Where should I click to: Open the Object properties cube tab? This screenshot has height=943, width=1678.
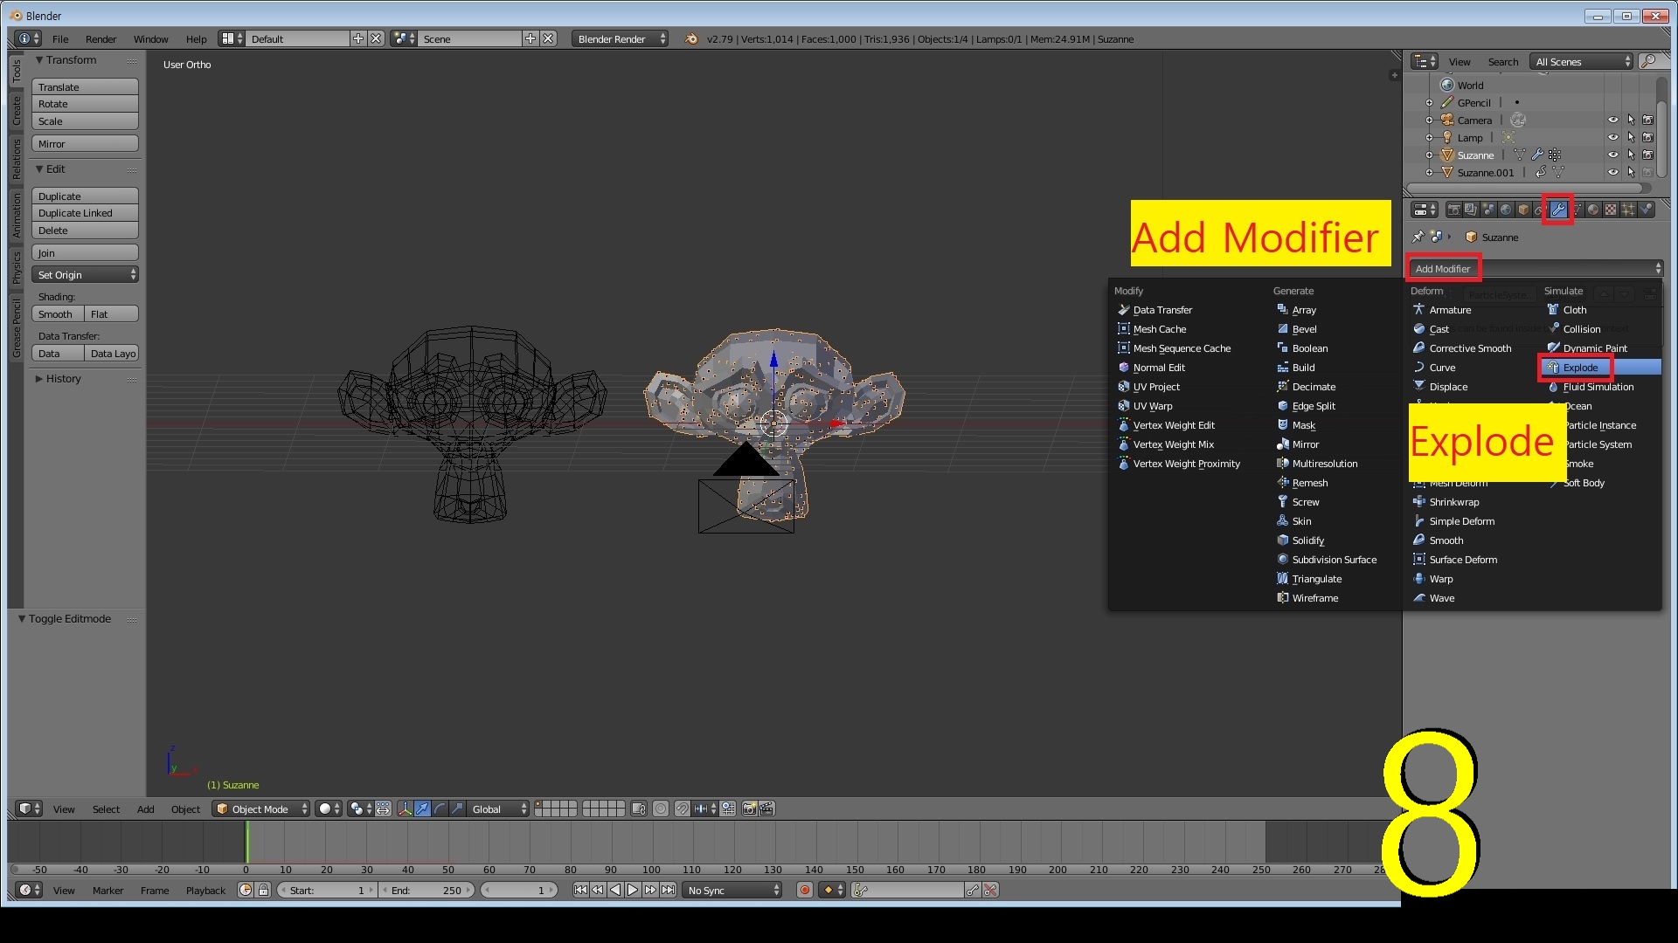pos(1523,210)
